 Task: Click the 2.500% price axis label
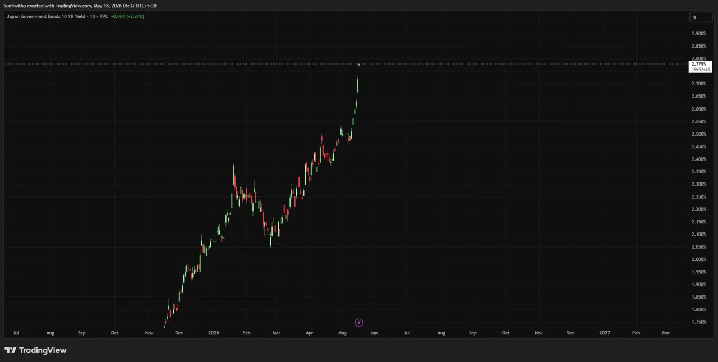(x=698, y=134)
